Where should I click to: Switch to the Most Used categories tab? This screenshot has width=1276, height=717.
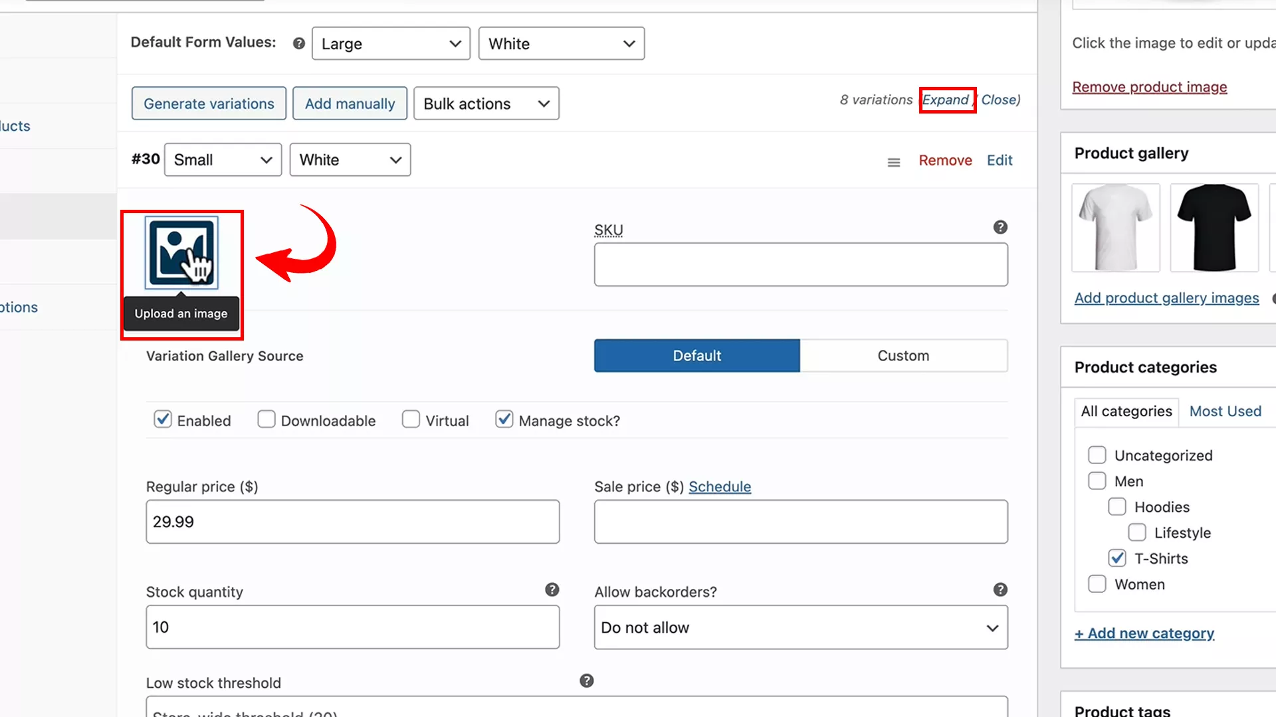(1225, 411)
